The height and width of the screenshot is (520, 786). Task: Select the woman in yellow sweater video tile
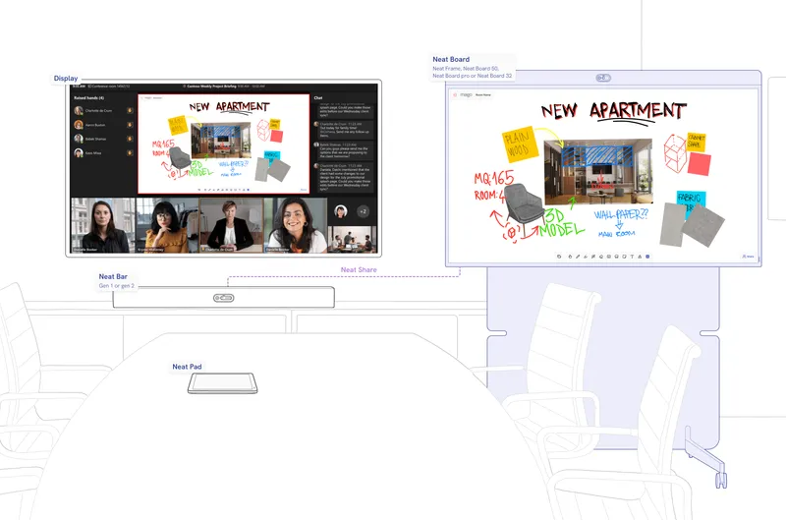165,224
